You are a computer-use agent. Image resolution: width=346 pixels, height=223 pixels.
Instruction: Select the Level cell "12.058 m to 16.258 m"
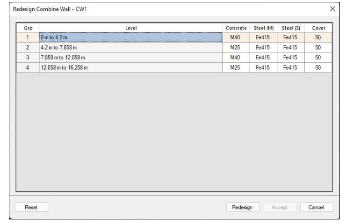[x=130, y=67]
